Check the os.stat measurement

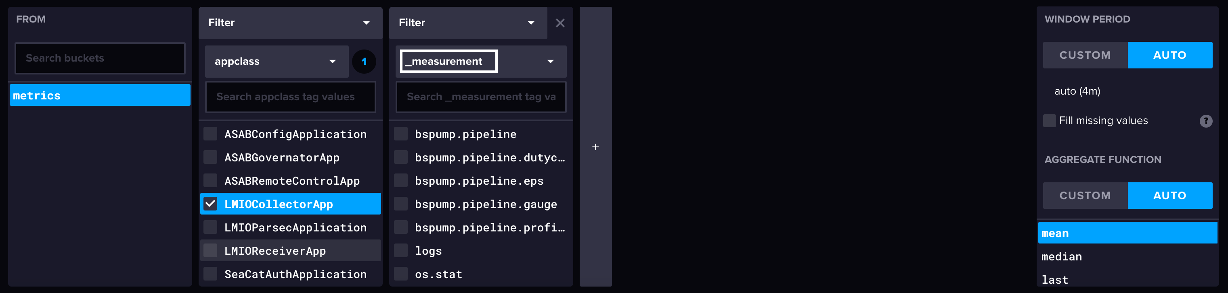401,274
